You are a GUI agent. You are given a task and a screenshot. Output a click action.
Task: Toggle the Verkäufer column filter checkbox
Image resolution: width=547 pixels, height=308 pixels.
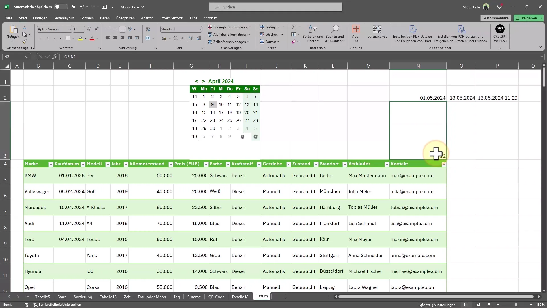click(x=387, y=164)
